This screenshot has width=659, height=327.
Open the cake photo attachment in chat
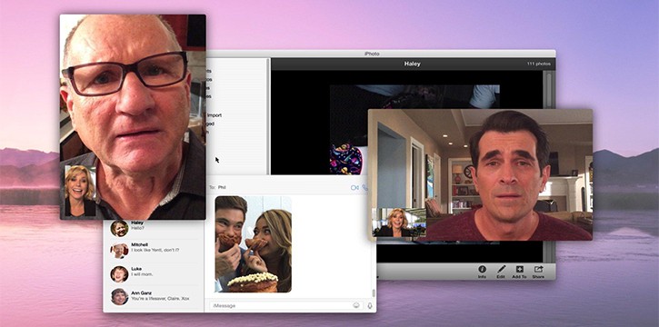point(254,244)
